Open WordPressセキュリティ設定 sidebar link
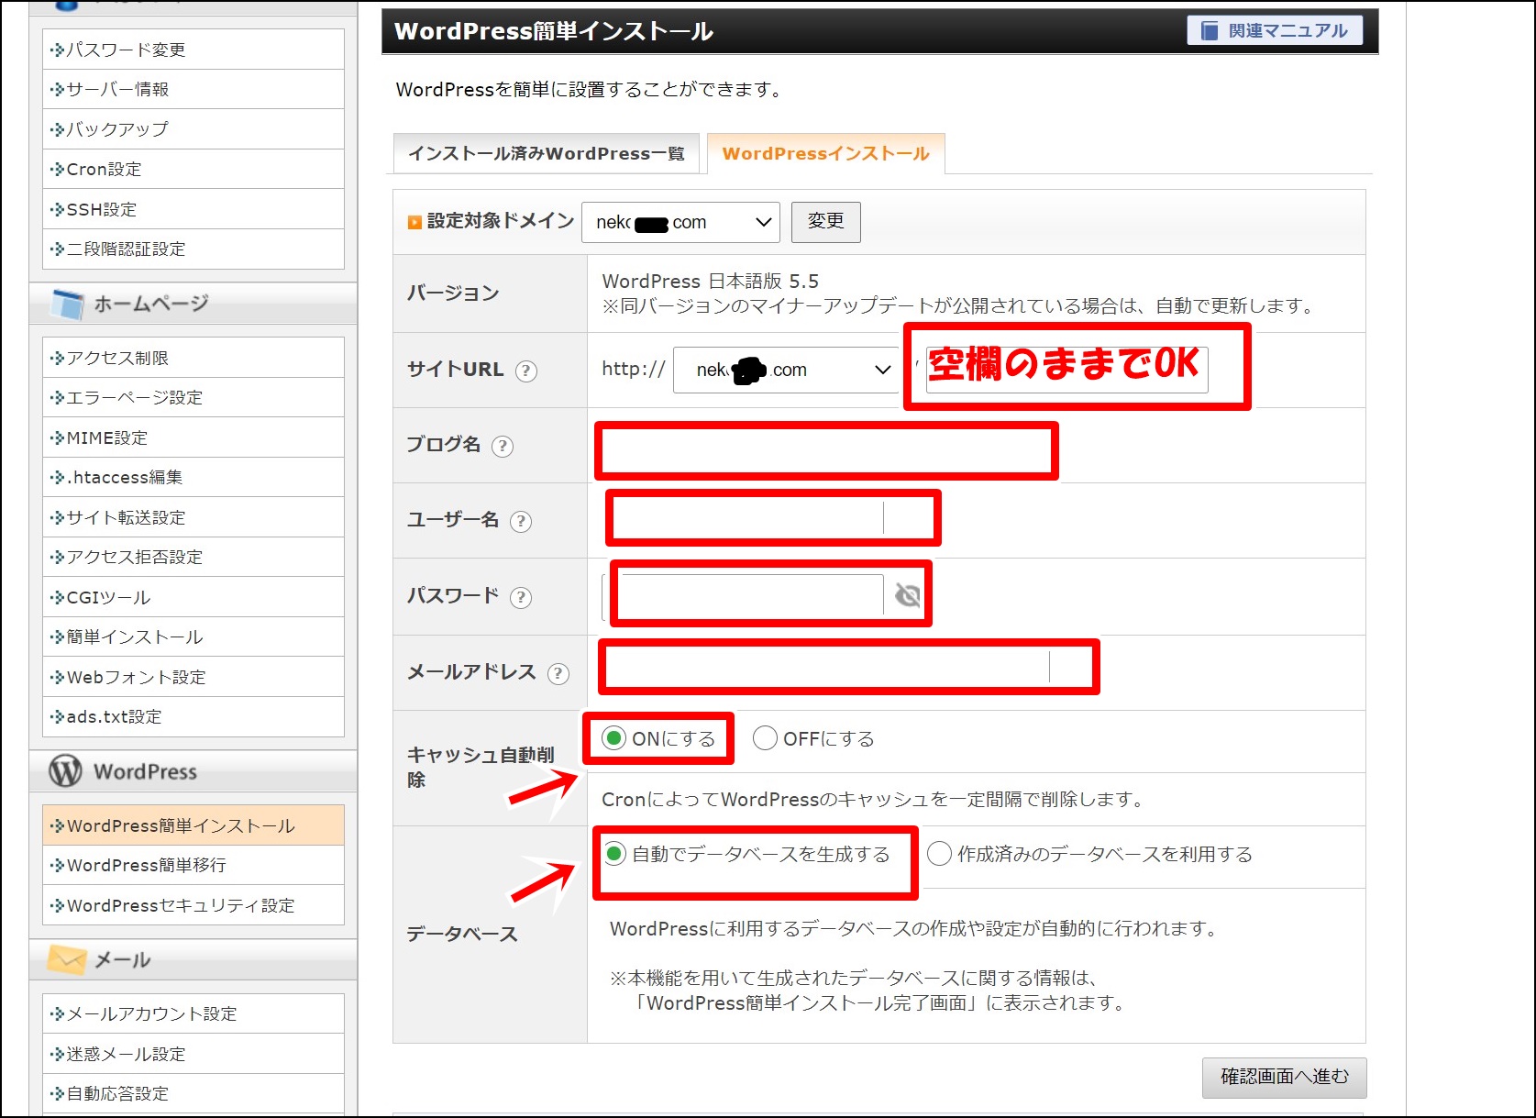The width and height of the screenshot is (1536, 1118). pos(193,905)
